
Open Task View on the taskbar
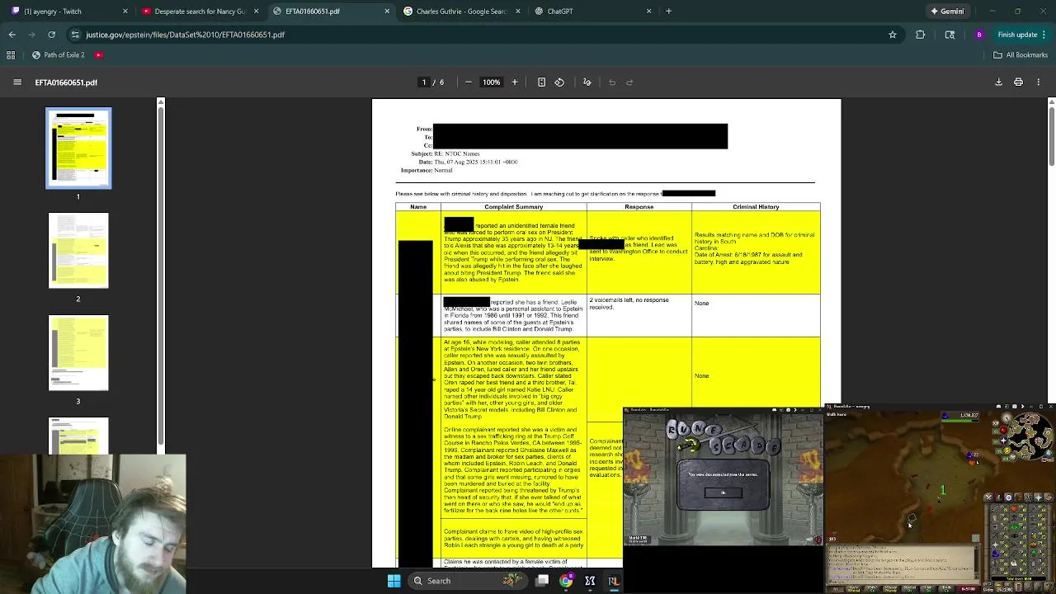tap(542, 581)
